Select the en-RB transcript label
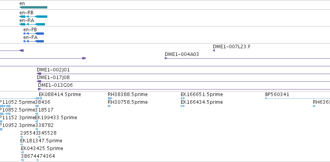The image size is (330, 162). click(x=26, y=13)
